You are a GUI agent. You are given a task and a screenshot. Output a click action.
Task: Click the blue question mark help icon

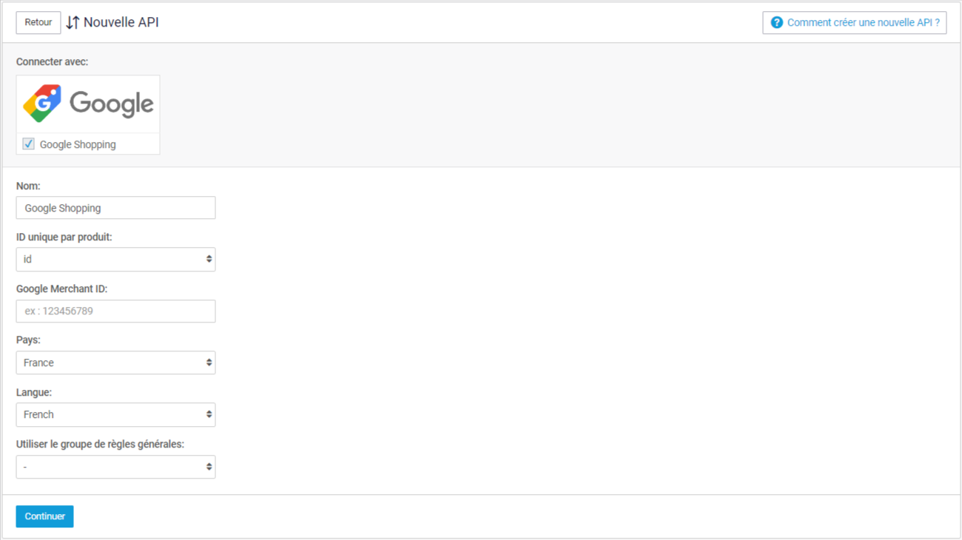[776, 23]
